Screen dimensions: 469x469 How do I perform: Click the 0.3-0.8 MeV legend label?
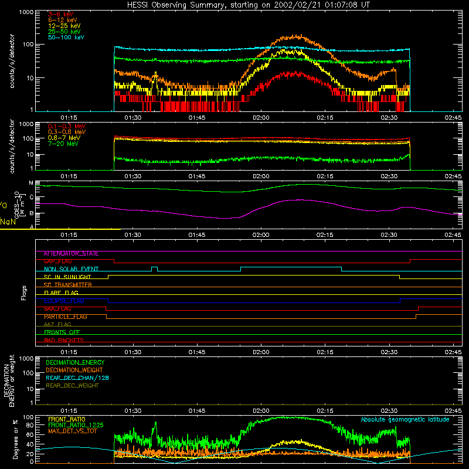67,132
